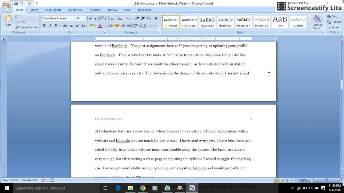Apply the Normal style
This screenshot has height=193, width=344.
coord(171,22)
